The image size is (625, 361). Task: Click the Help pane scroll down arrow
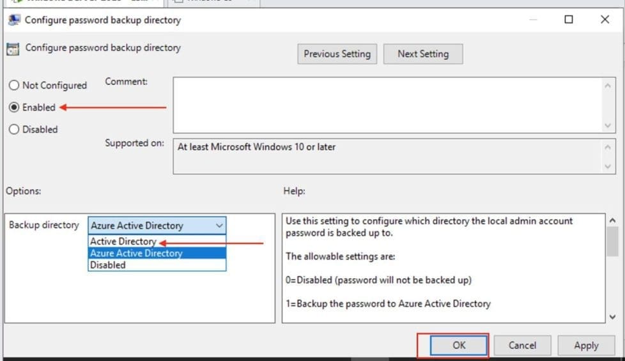pos(612,317)
